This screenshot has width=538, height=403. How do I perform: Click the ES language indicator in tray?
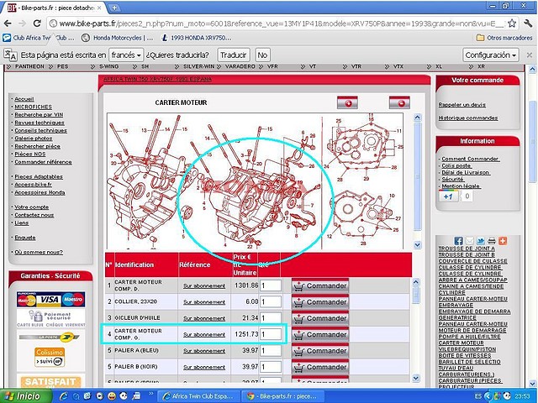478,396
